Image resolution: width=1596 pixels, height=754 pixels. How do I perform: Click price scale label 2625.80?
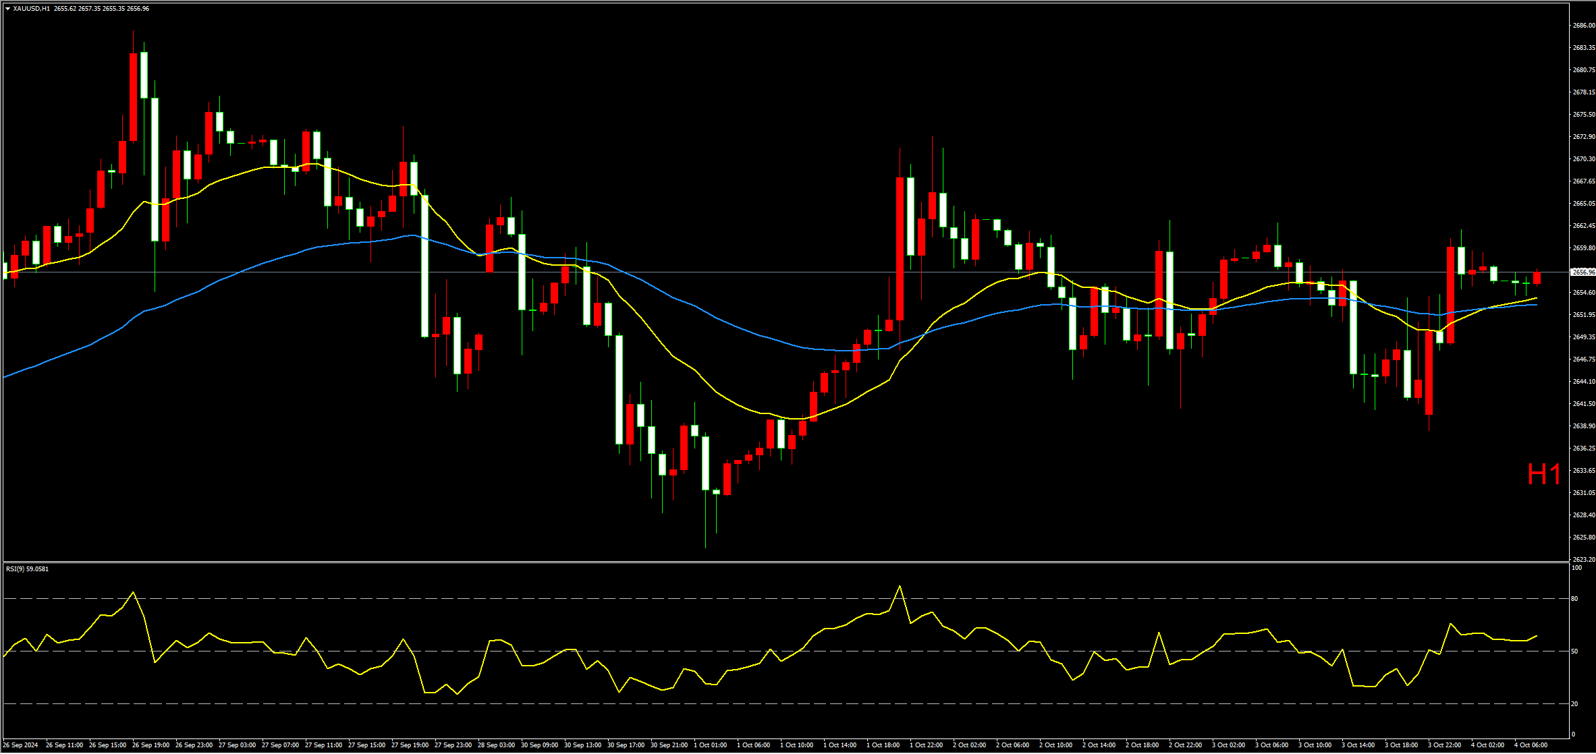point(1583,538)
